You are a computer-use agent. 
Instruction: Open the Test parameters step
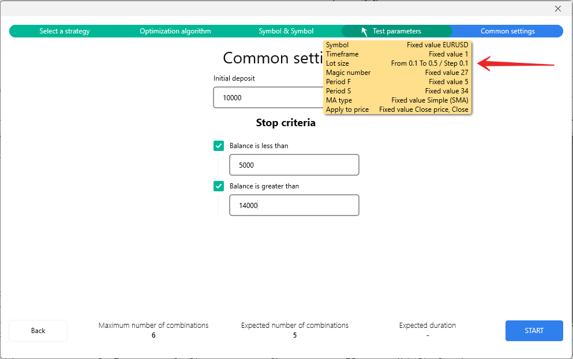[x=396, y=31]
